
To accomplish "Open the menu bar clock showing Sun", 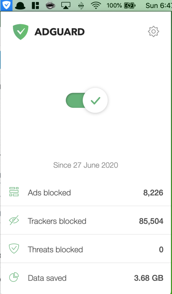I will (159, 6).
